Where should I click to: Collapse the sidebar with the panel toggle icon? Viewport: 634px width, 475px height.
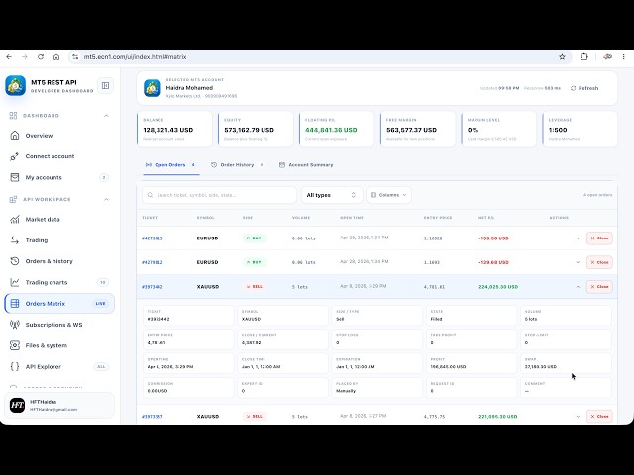(x=106, y=86)
